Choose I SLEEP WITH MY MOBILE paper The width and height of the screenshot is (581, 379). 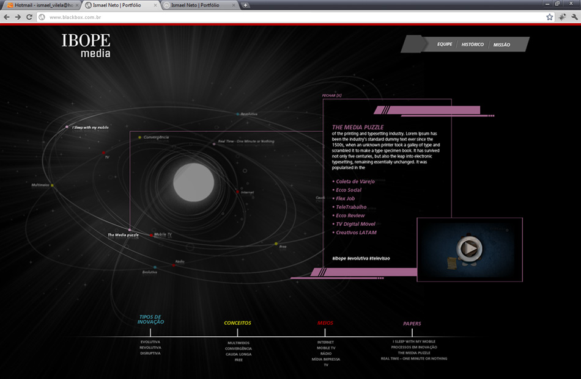tap(414, 342)
